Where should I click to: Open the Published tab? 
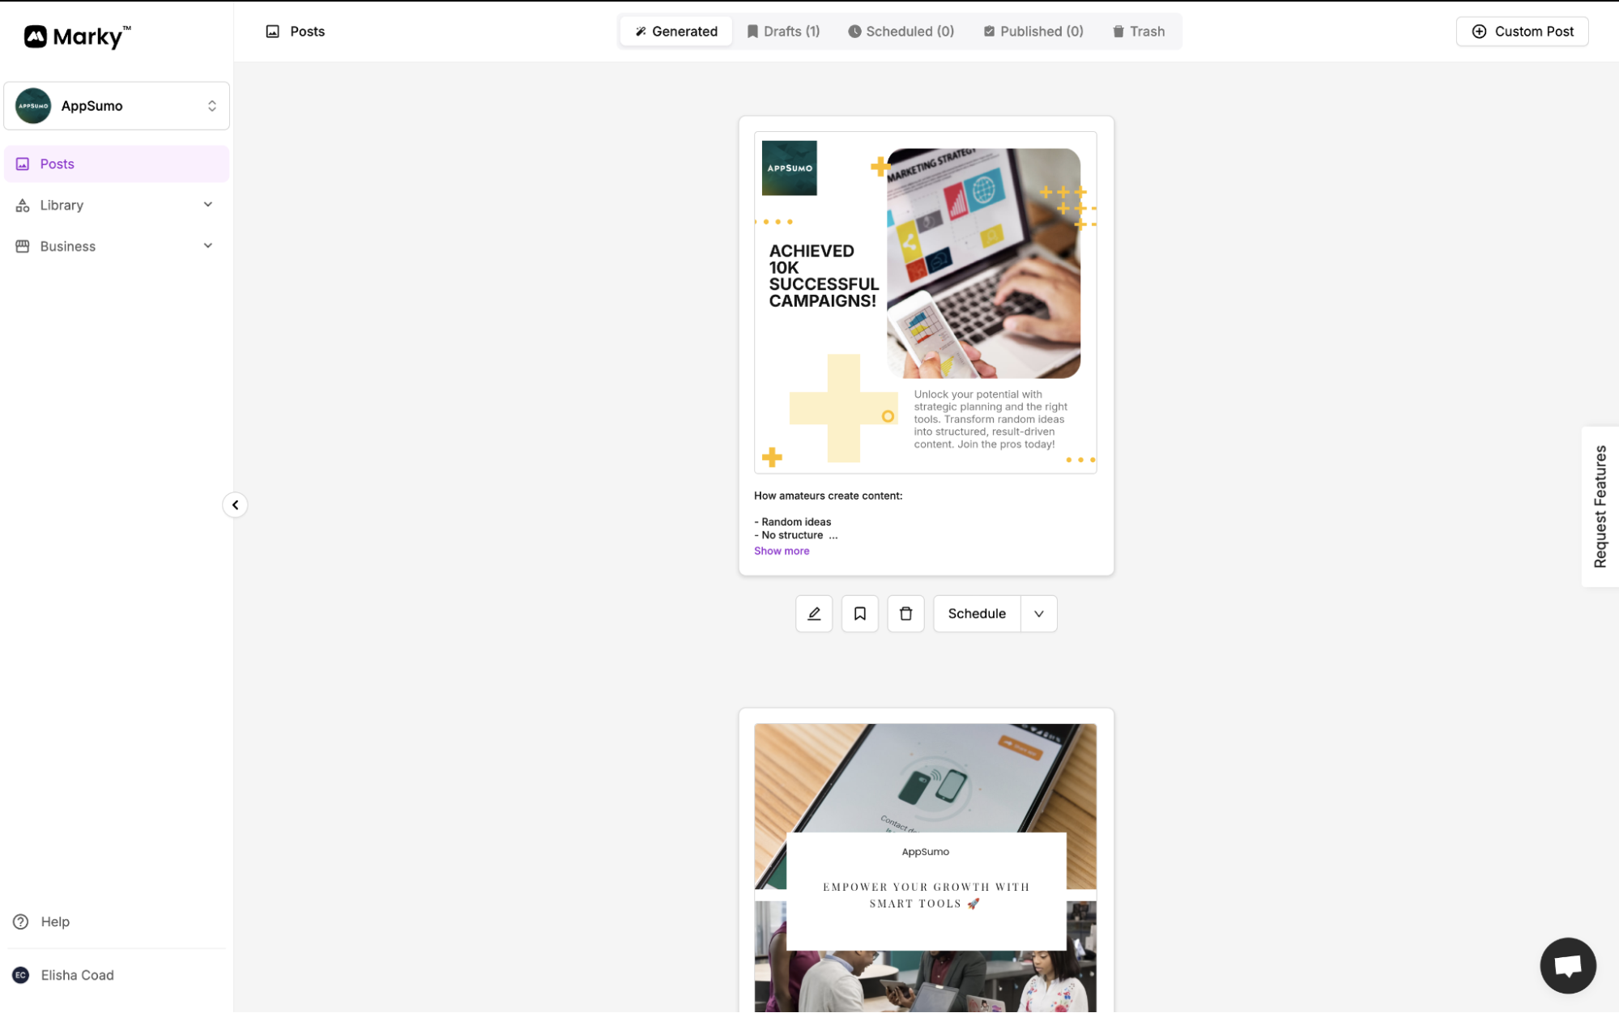(x=1033, y=32)
